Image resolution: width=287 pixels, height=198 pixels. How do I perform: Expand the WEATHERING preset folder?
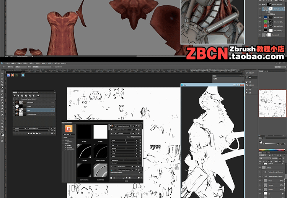pos(65,149)
